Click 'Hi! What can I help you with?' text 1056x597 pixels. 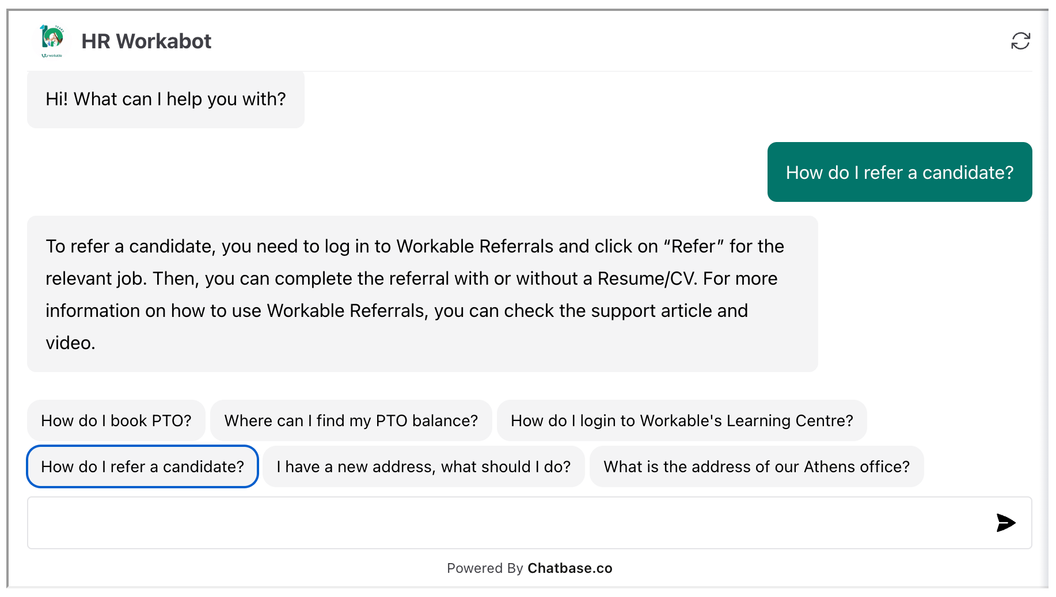click(x=166, y=99)
